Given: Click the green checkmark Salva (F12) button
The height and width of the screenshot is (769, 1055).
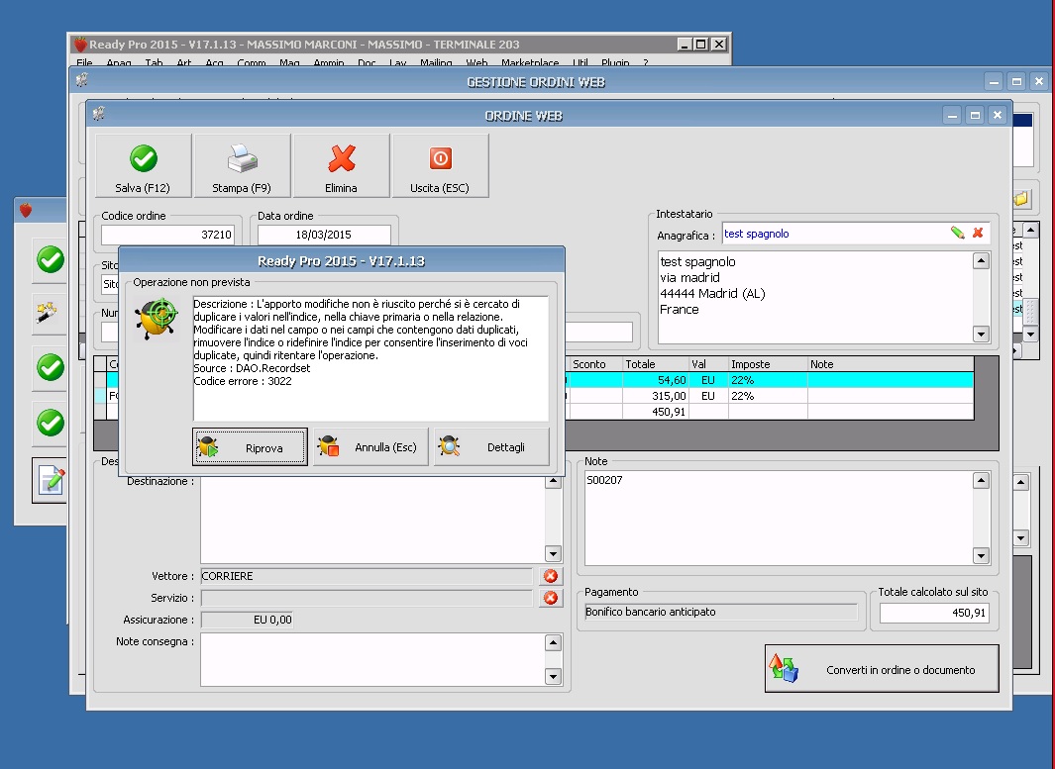Looking at the screenshot, I should coord(144,166).
